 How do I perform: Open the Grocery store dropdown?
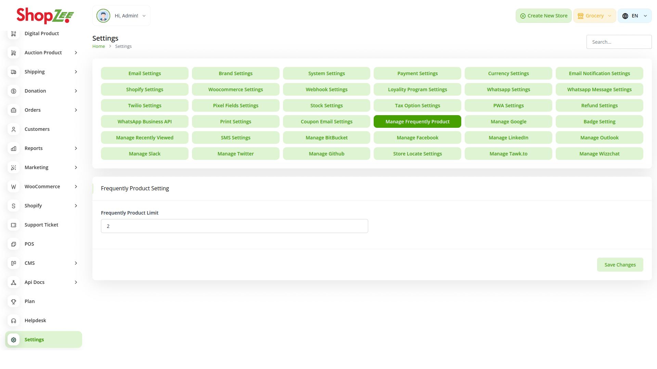pyautogui.click(x=594, y=16)
